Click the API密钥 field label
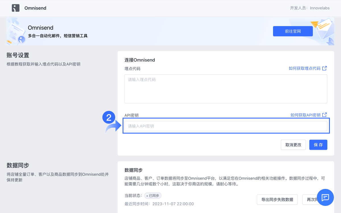The width and height of the screenshot is (341, 213). (131, 115)
